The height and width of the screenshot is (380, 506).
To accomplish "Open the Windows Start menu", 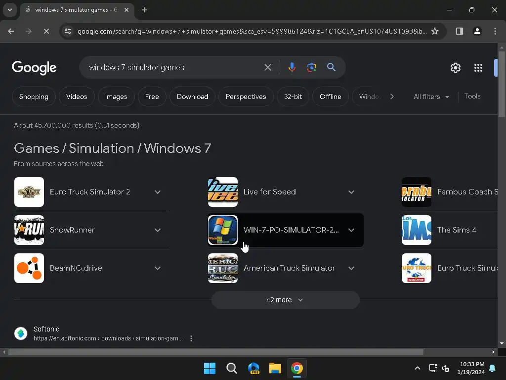I will pyautogui.click(x=210, y=368).
